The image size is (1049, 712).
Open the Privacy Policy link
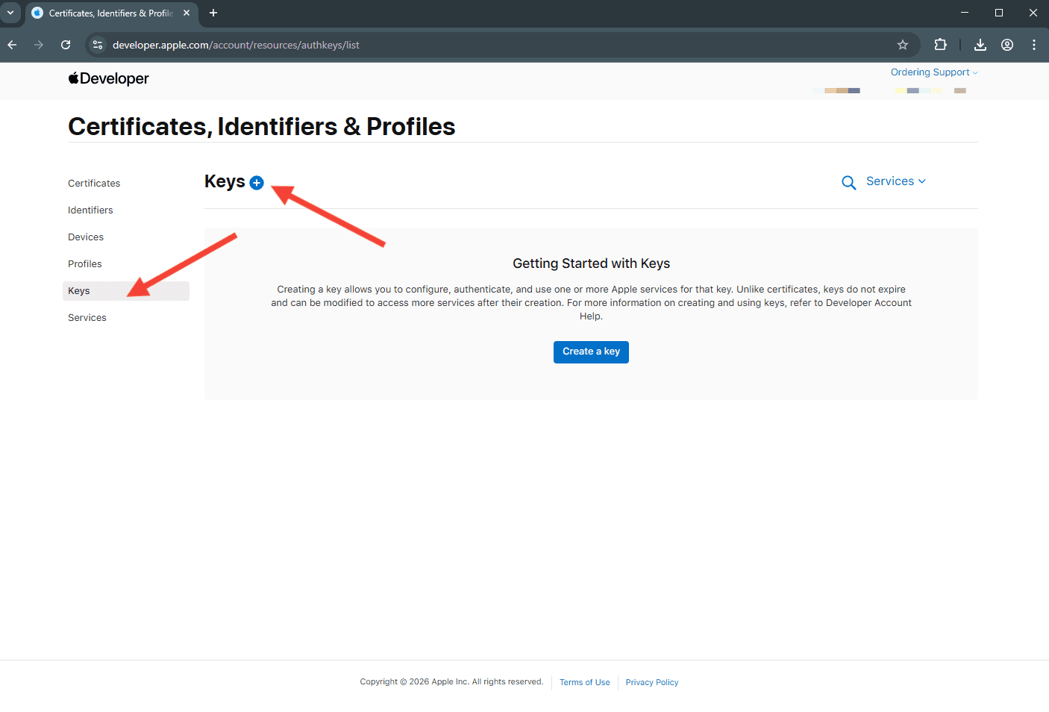pos(652,682)
